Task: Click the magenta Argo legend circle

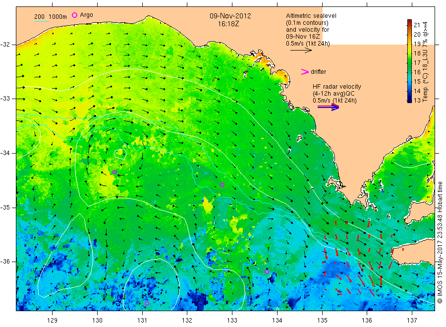Action: [x=74, y=15]
